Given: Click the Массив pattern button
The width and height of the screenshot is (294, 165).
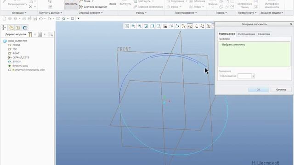Looking at the screenshot, I should point(213,5).
